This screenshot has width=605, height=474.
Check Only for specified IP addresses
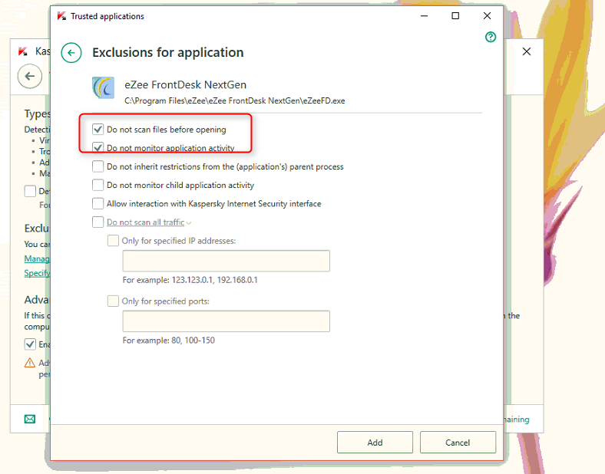pos(113,241)
